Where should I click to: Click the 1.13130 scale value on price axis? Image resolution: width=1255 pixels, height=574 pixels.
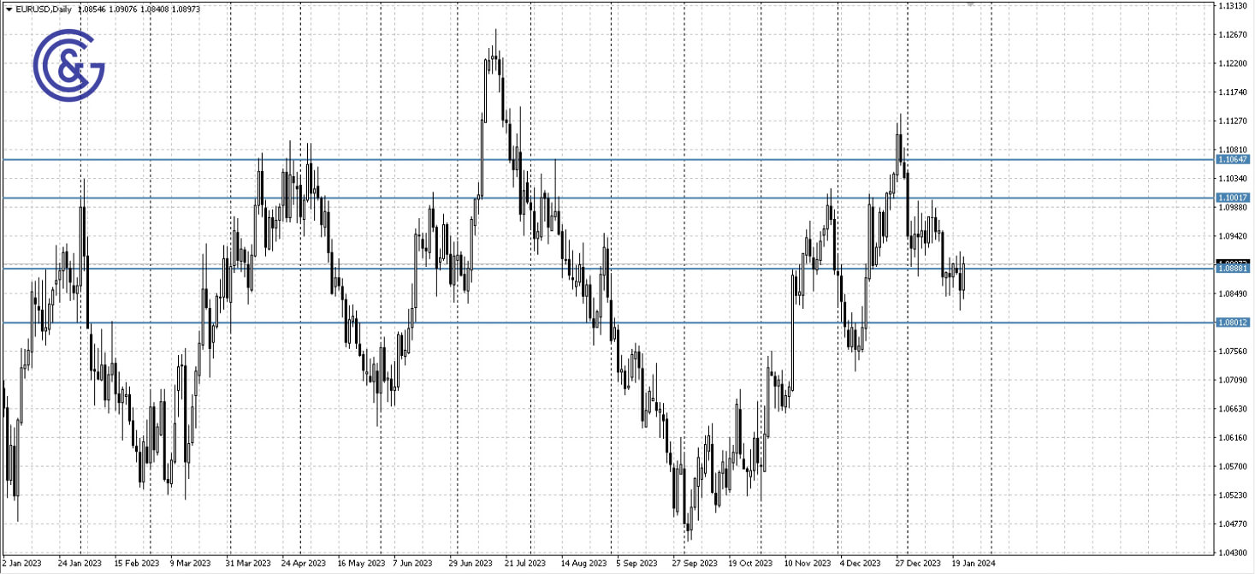(1232, 6)
